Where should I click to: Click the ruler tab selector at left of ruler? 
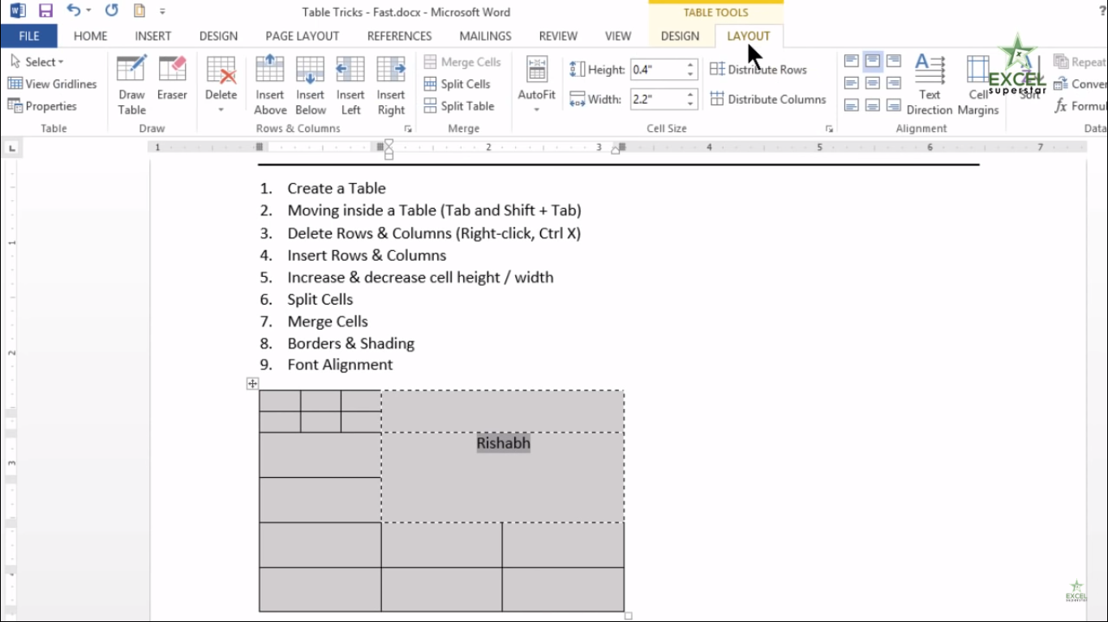tap(11, 147)
